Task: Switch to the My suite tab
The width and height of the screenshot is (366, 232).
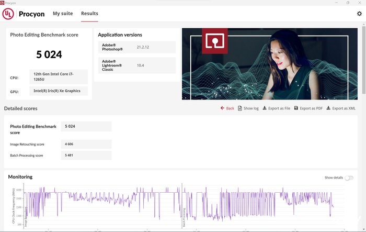Action: [63, 14]
